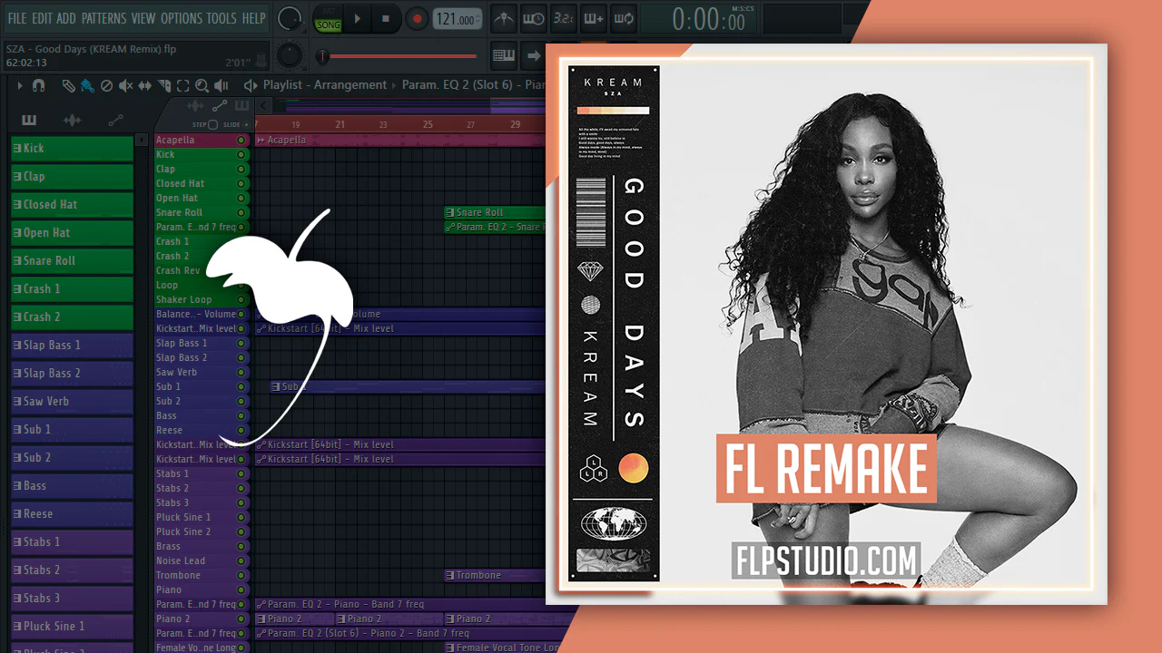This screenshot has height=653, width=1162.
Task: Click the master volume knob
Action: [290, 18]
